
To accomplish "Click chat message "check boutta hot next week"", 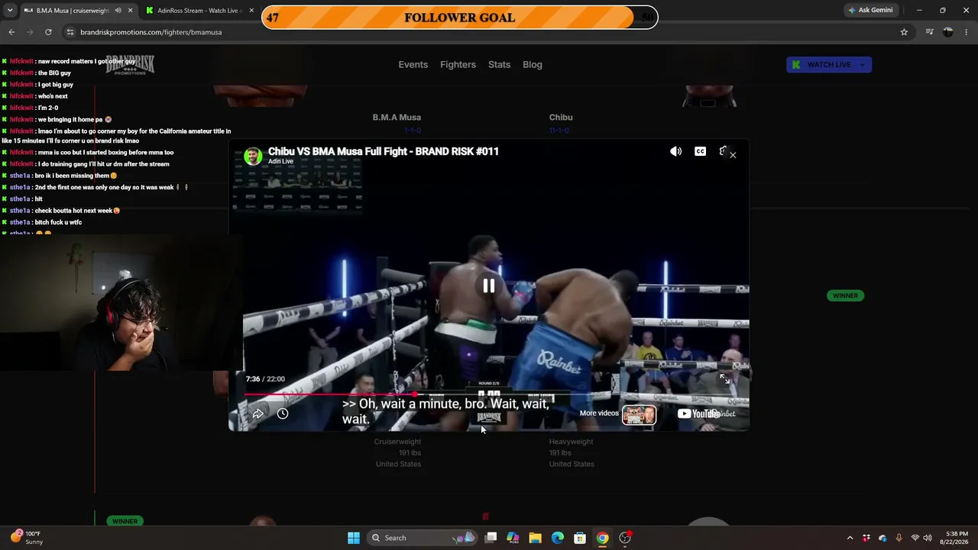I will coord(77,211).
